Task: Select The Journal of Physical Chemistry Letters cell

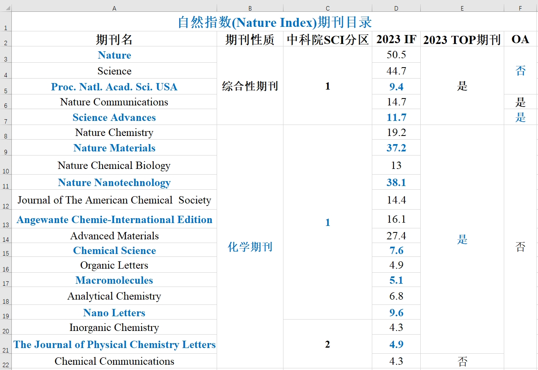Action: (114, 344)
